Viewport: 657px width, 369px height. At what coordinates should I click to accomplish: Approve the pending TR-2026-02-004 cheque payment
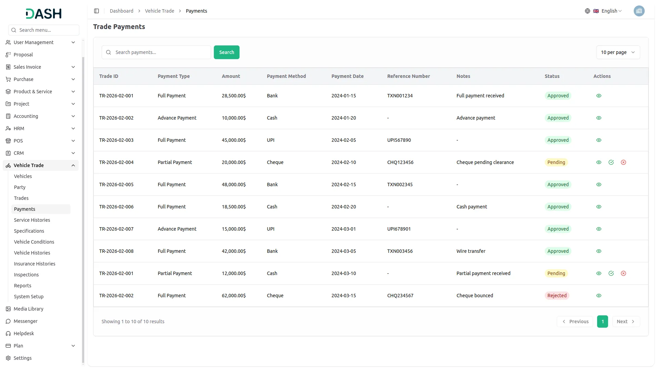click(611, 162)
